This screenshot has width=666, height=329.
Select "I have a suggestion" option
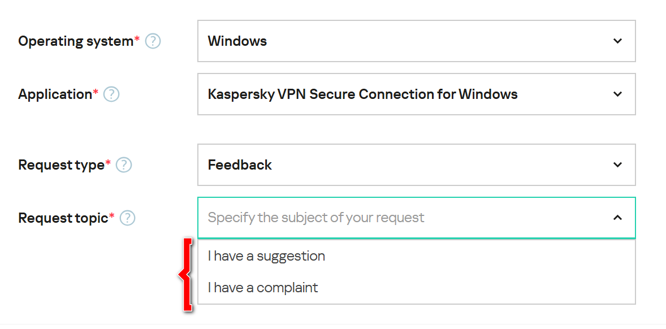(266, 256)
